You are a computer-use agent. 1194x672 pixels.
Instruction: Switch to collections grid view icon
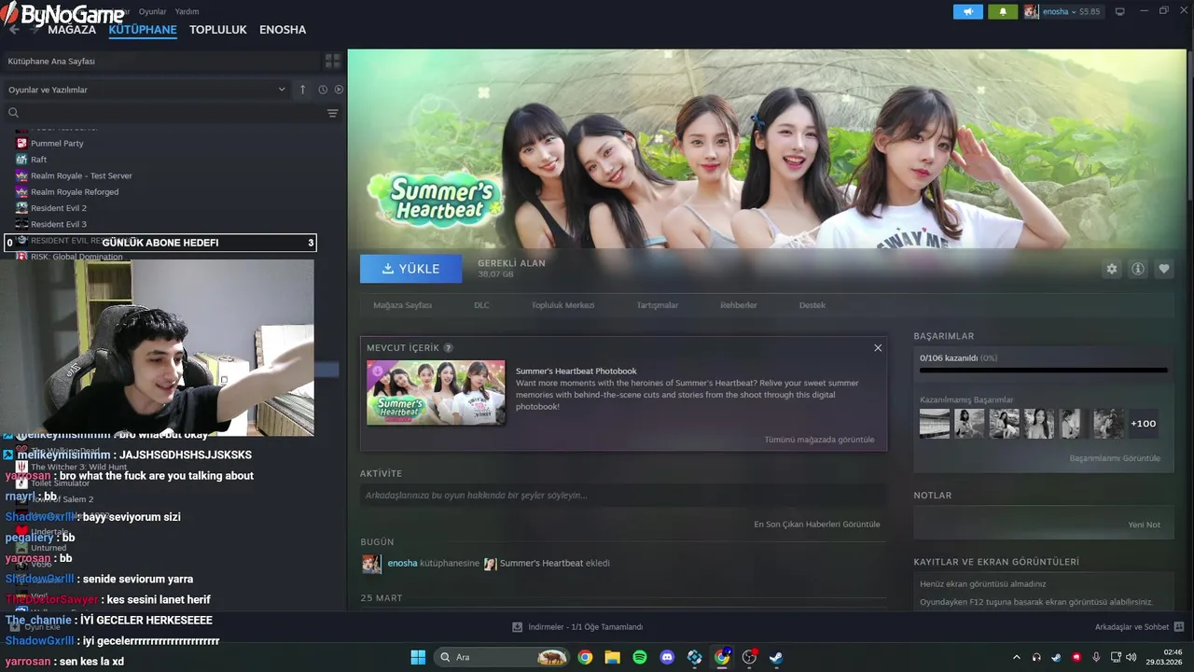332,61
